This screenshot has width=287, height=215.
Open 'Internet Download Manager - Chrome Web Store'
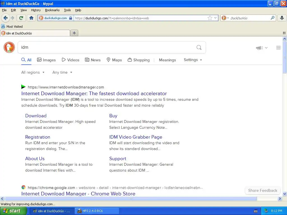click(78, 194)
